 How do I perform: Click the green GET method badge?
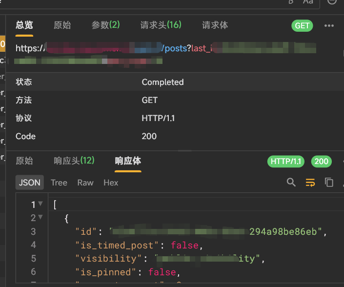pyautogui.click(x=302, y=26)
